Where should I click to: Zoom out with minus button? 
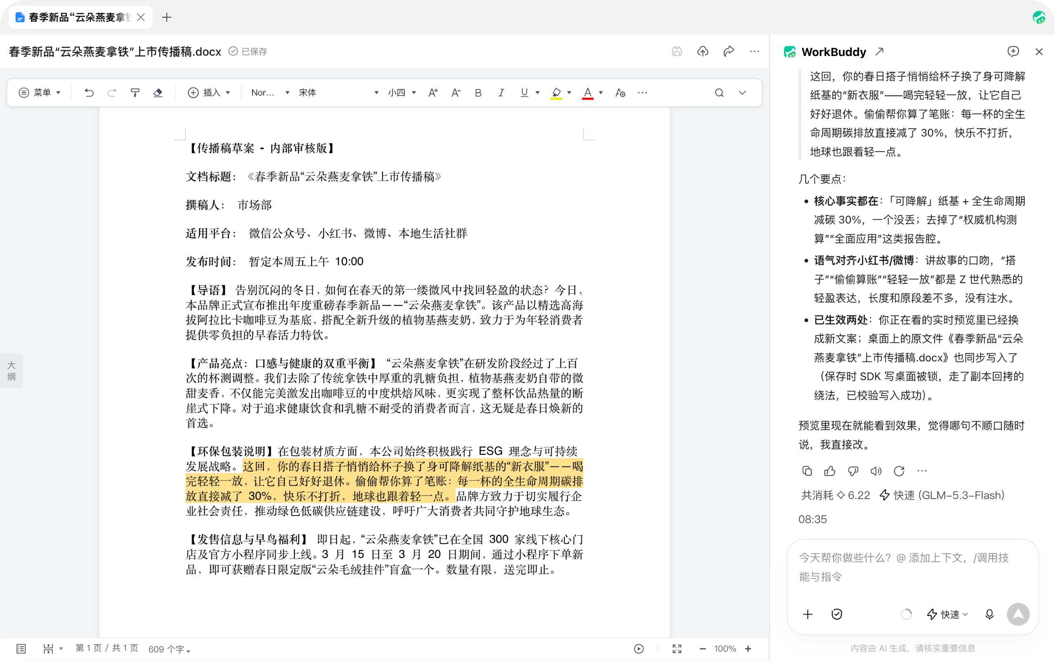[x=703, y=649]
